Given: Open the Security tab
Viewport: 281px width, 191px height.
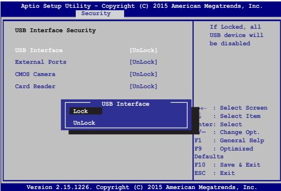Looking at the screenshot, I should (x=100, y=14).
